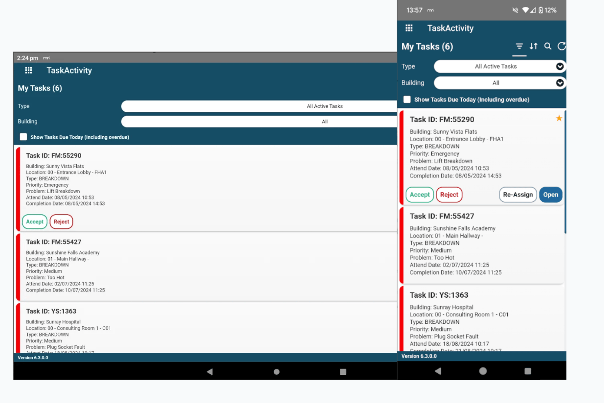Open the sort arrows icon in phone view
The width and height of the screenshot is (604, 403).
(533, 46)
